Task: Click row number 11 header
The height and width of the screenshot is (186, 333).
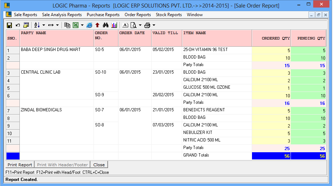Action: pyautogui.click(x=13, y=141)
